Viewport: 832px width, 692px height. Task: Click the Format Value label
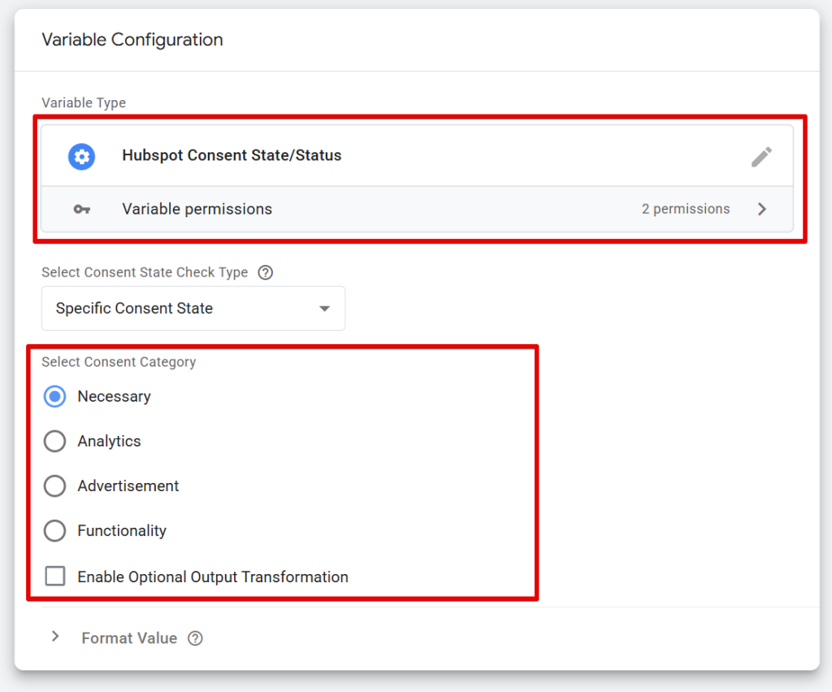click(x=129, y=638)
